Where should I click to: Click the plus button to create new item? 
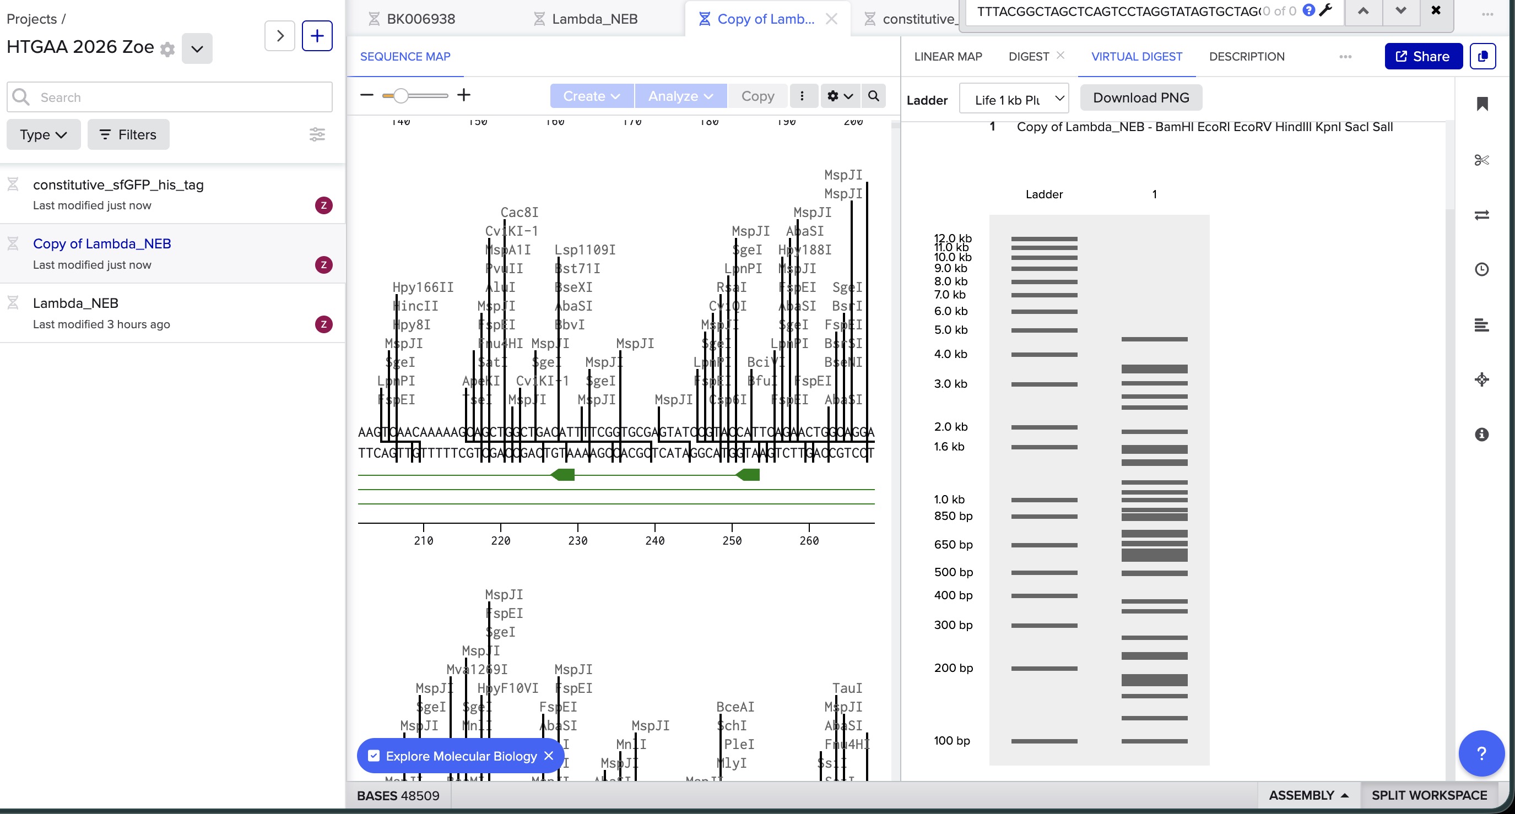click(x=317, y=36)
